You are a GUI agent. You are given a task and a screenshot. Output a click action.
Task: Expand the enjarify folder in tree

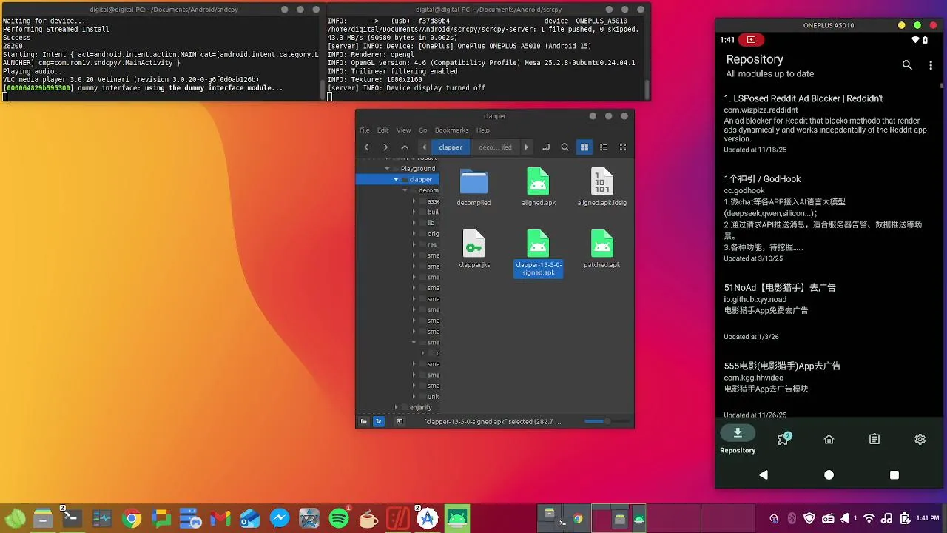pos(396,407)
